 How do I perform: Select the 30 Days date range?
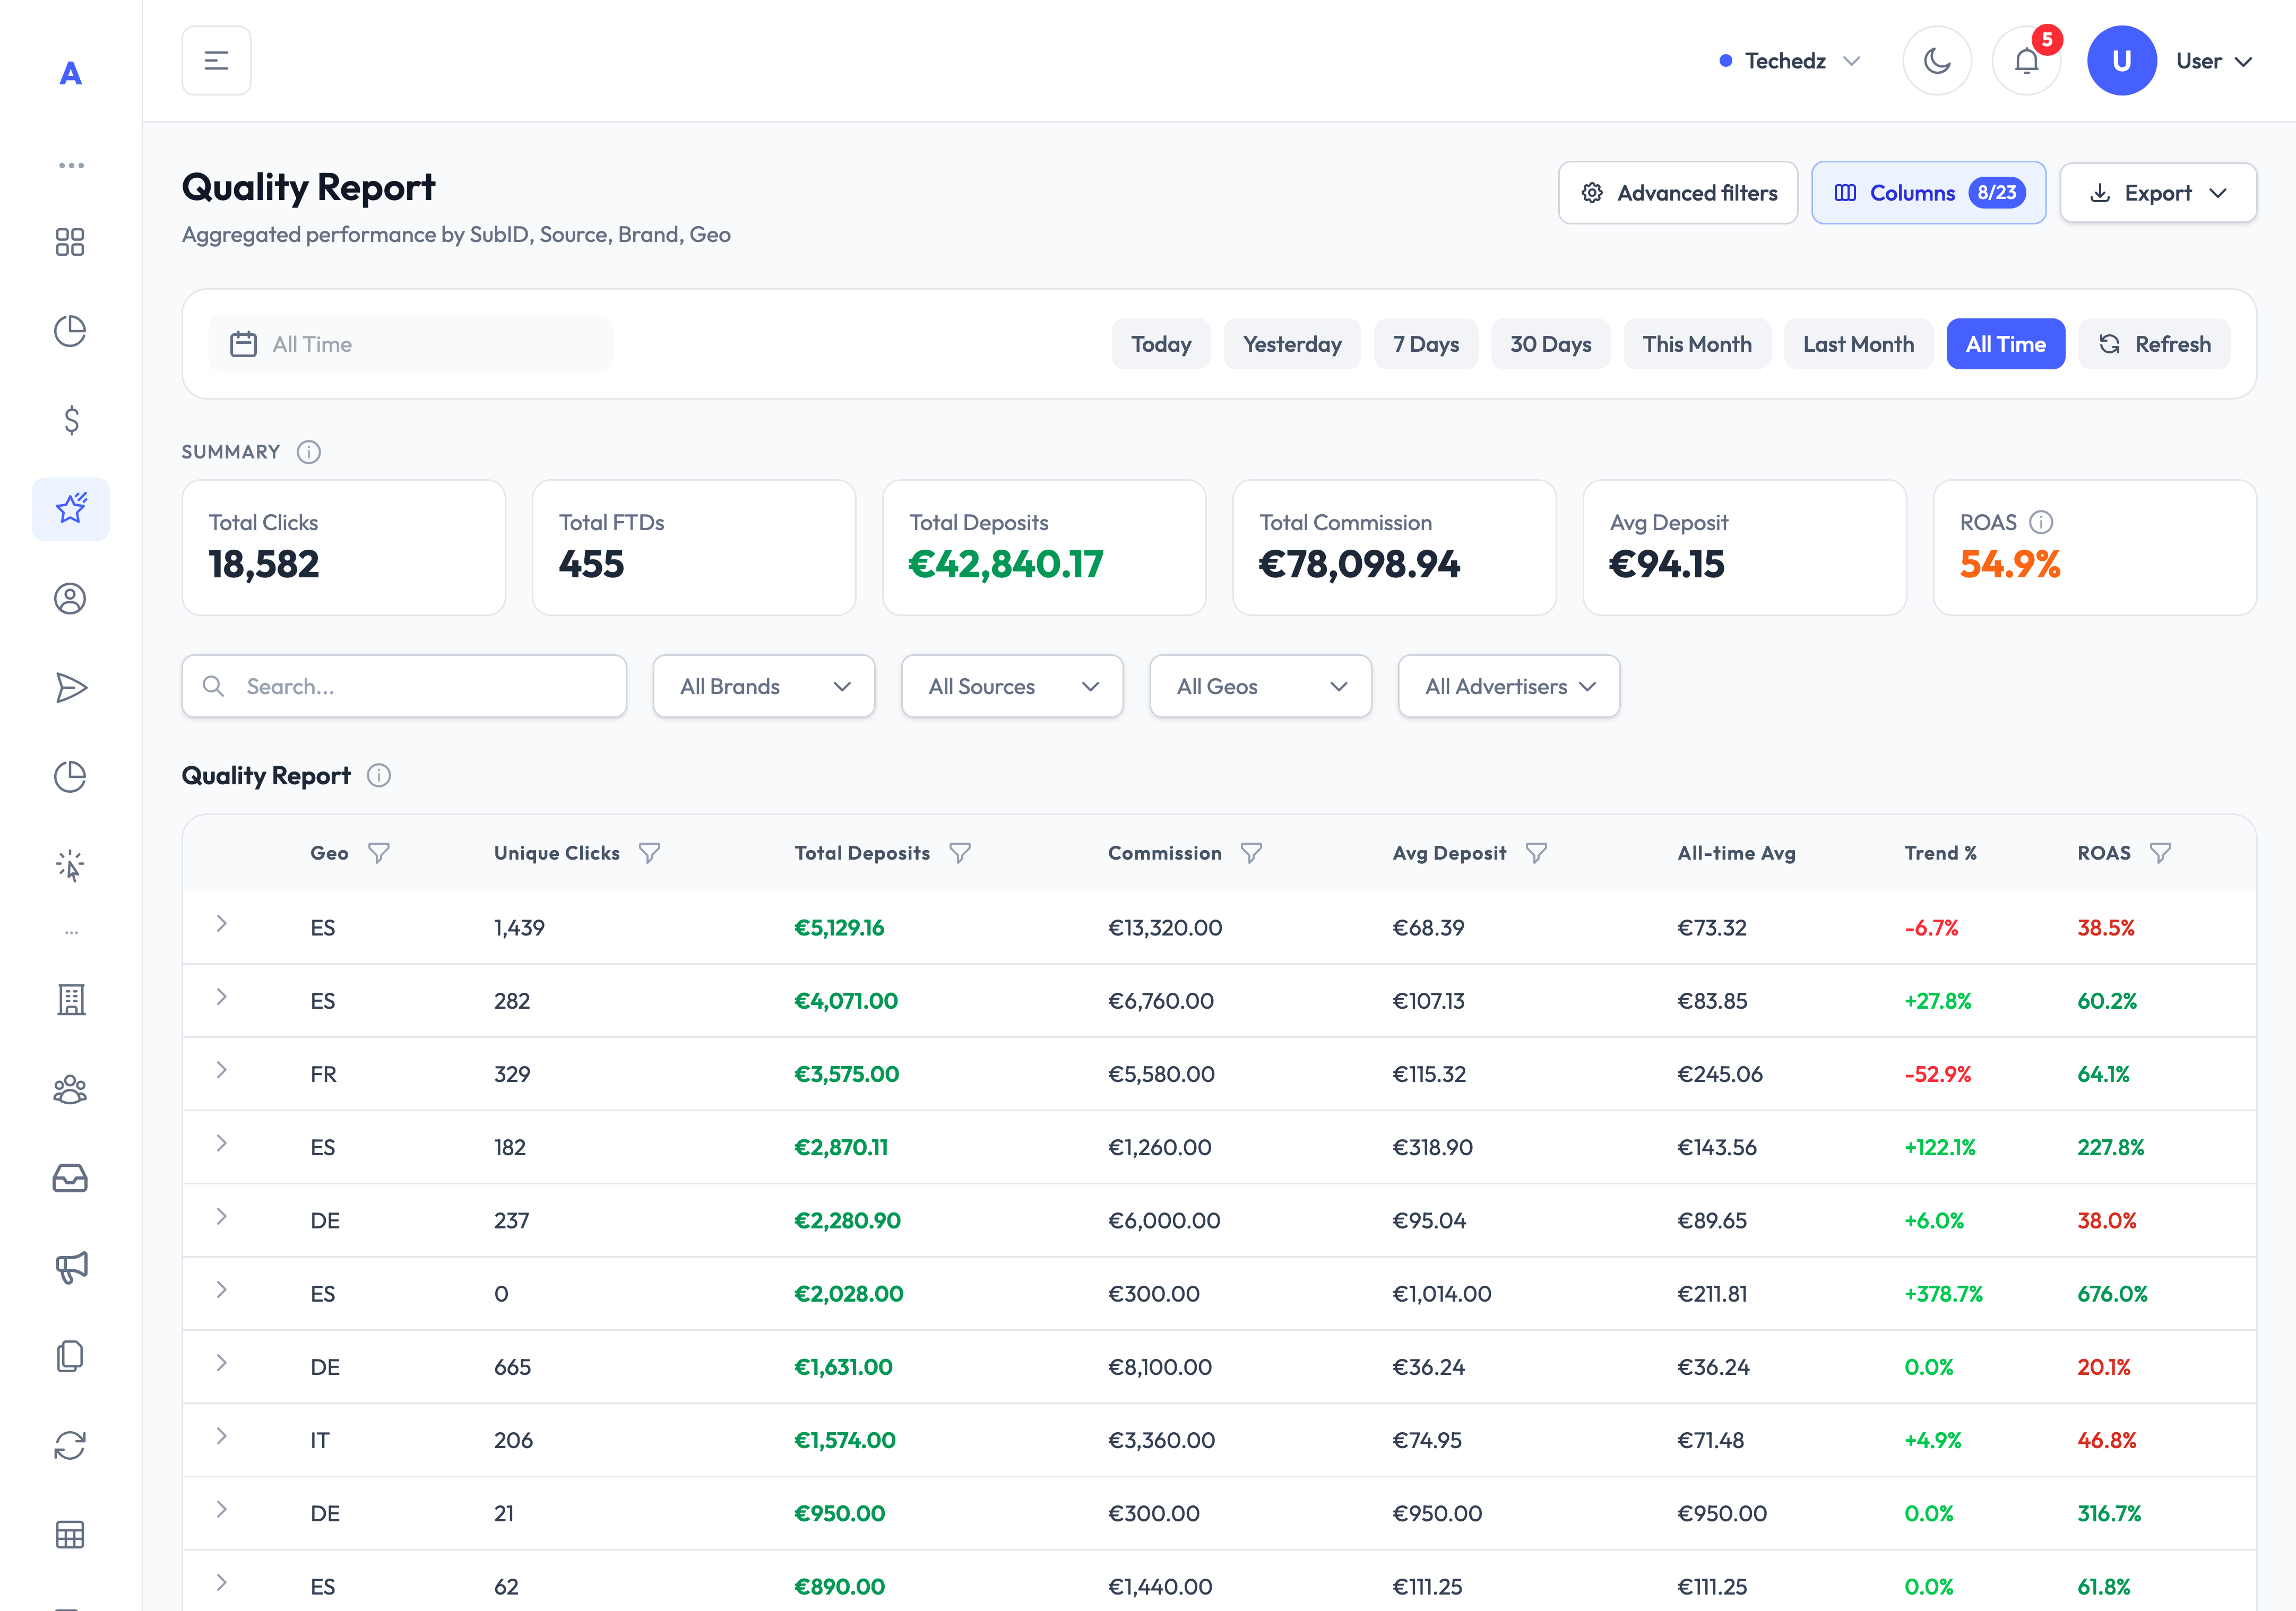pyautogui.click(x=1551, y=344)
